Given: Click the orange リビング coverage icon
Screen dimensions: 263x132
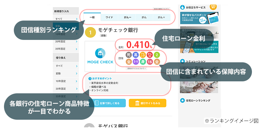Looking at the screenshot, I should click(143, 55).
